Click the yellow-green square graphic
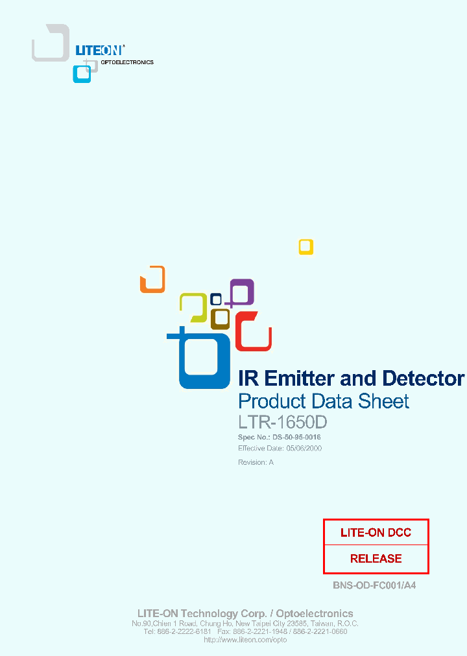 [193, 307]
